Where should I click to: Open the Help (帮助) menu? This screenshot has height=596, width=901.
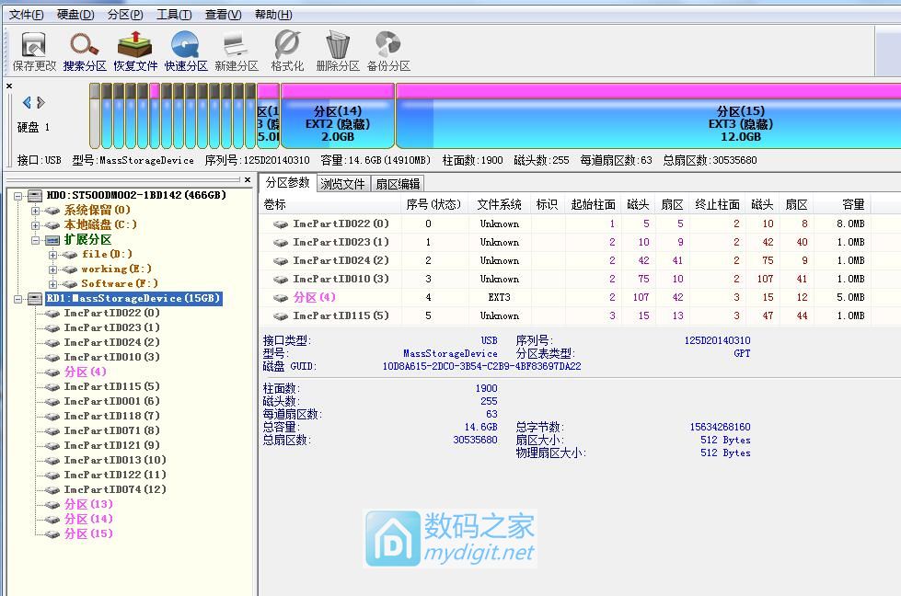[273, 15]
